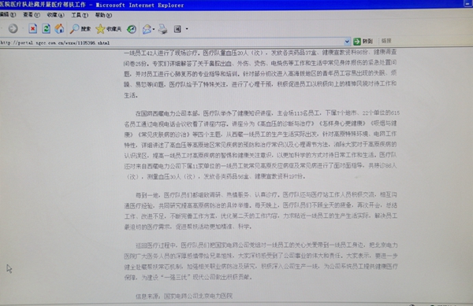This screenshot has width=473, height=306.
Task: Open the 查看(V) menu
Action: click(32, 15)
